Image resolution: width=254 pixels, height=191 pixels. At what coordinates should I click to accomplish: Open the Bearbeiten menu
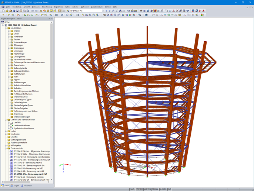17,7
